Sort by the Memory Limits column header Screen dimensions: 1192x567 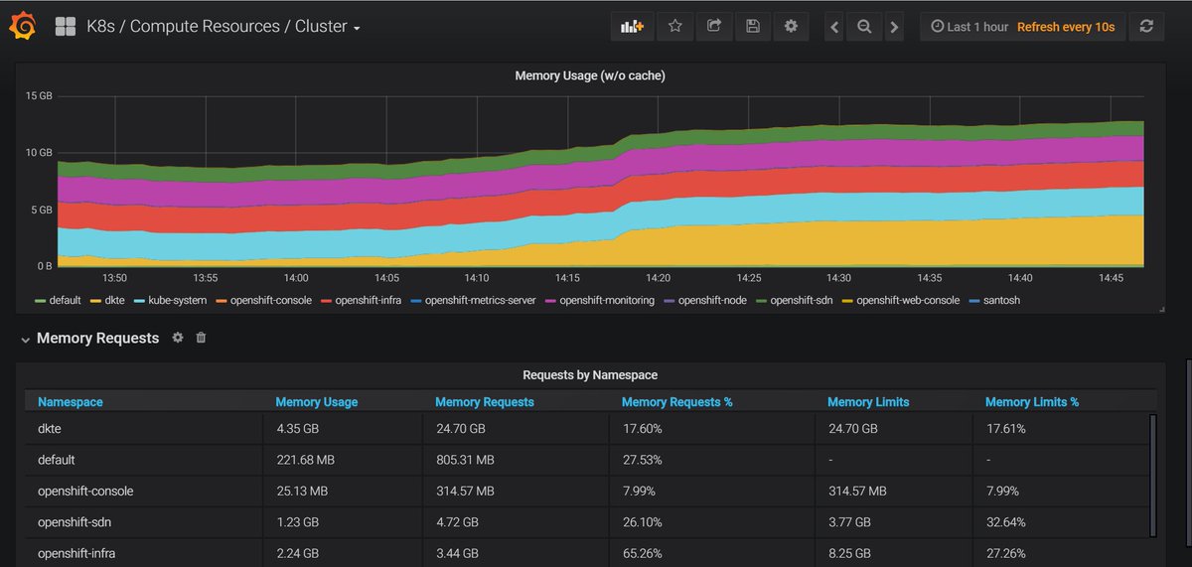(x=868, y=402)
